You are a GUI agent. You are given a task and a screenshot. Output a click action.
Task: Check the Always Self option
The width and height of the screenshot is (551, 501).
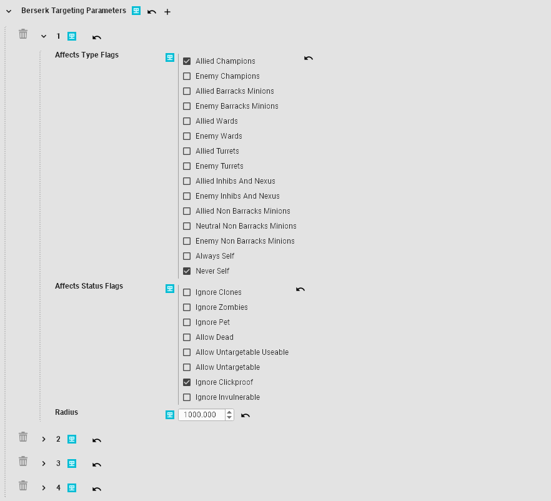187,256
